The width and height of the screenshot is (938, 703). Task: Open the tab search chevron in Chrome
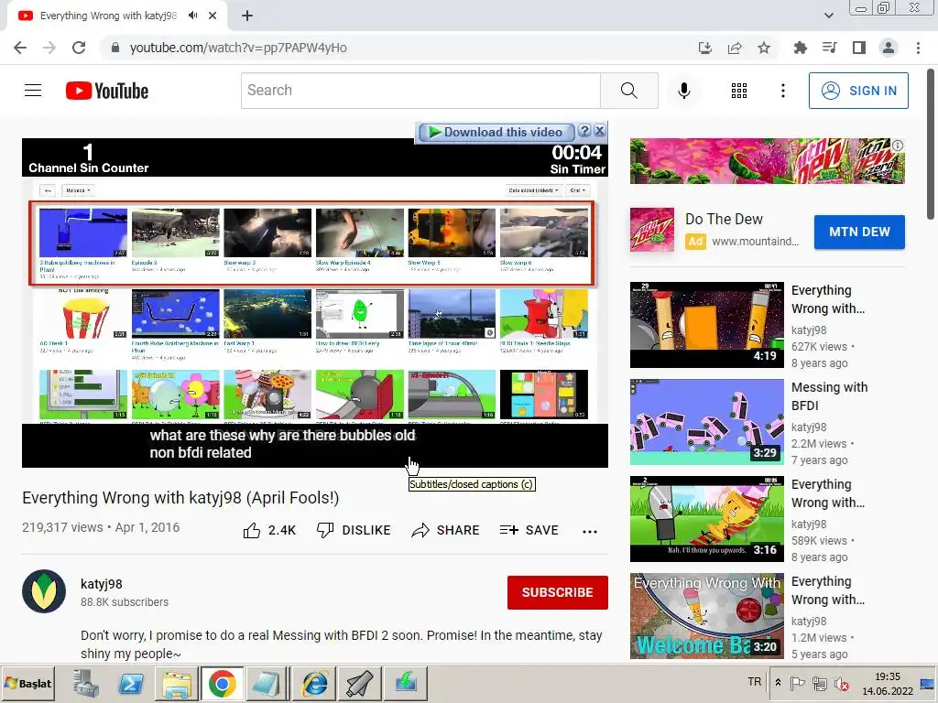tap(828, 16)
